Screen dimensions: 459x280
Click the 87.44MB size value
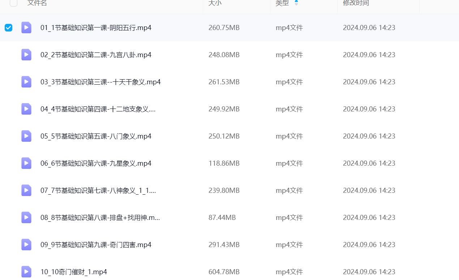tap(222, 217)
